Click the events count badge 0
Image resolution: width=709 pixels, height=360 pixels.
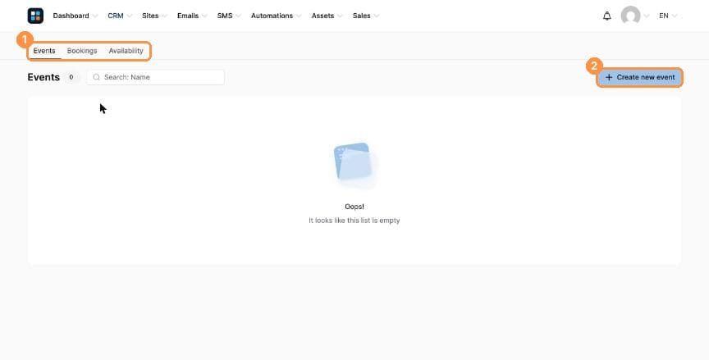click(x=71, y=77)
